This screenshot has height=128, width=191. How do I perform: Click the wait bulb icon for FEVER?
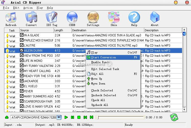[7, 91]
